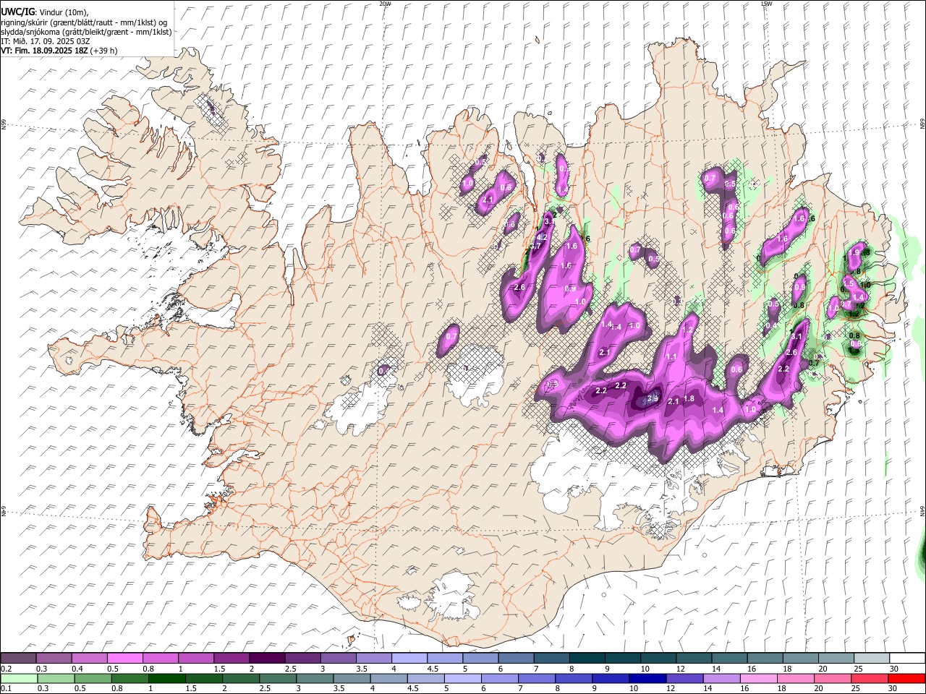Click the 0.2 label in the top legend row
This screenshot has width=926, height=694.
6,669
